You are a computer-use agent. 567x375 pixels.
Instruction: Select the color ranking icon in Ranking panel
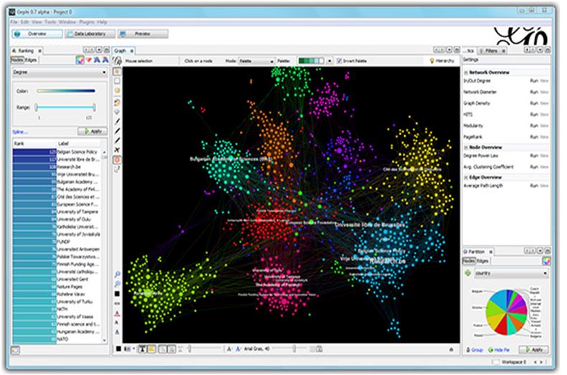81,60
